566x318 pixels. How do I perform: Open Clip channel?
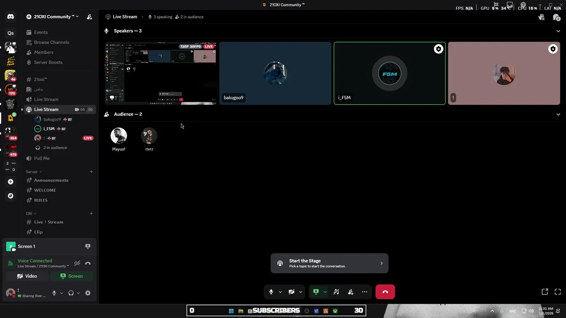(x=59, y=232)
